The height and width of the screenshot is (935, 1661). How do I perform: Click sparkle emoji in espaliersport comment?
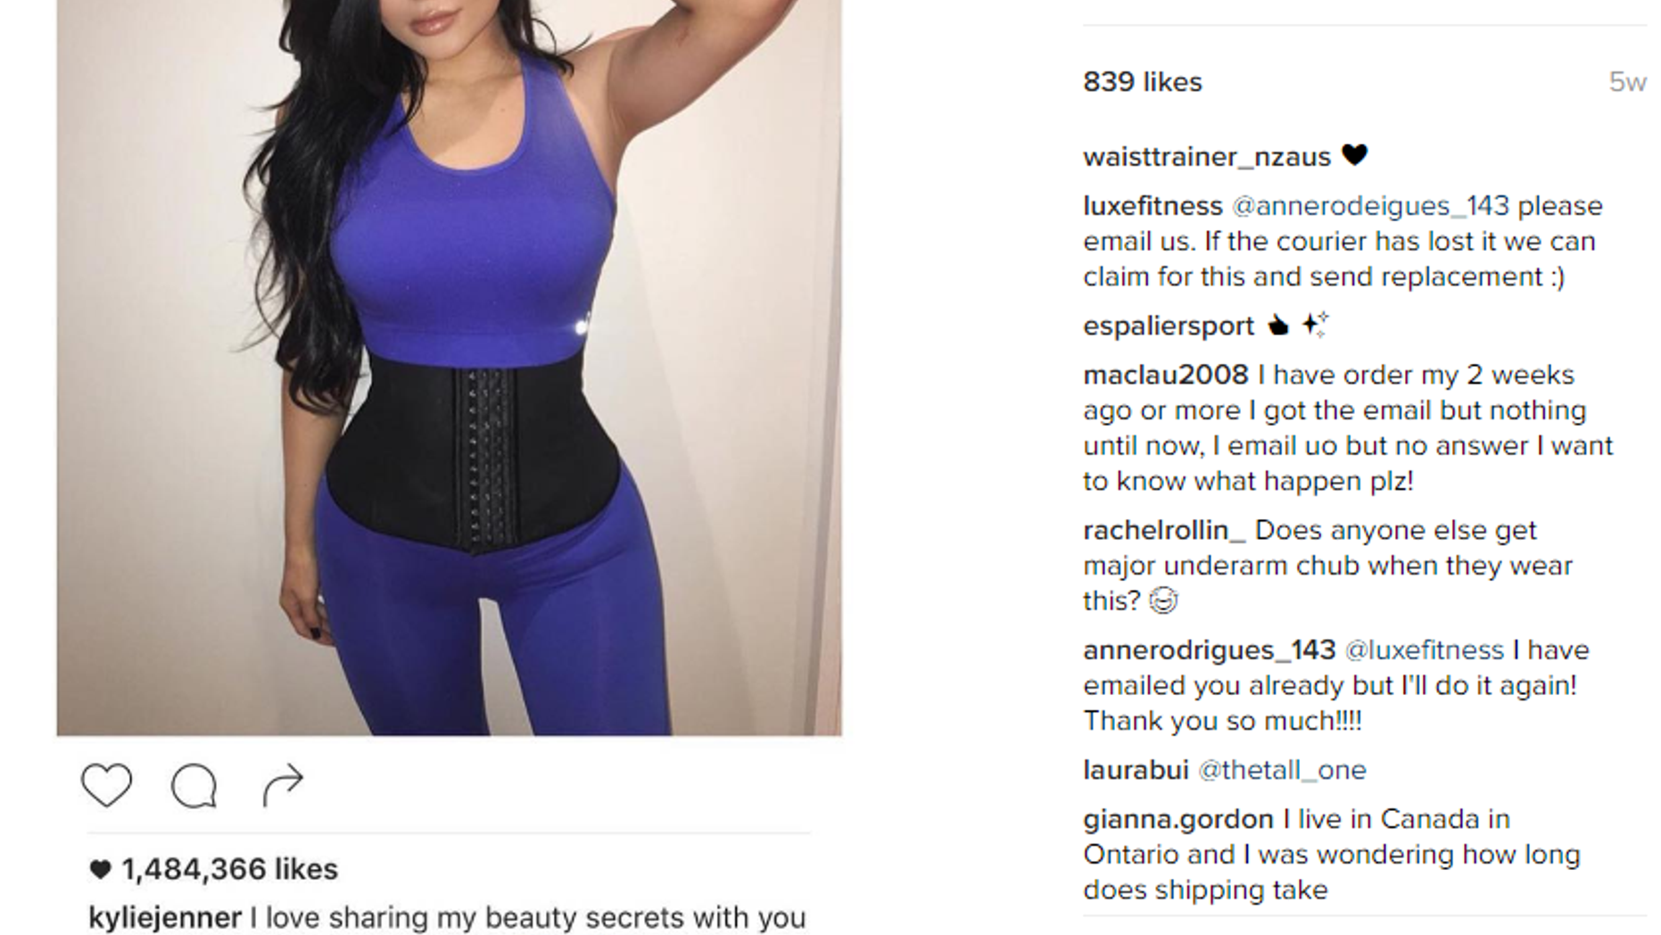click(1315, 324)
